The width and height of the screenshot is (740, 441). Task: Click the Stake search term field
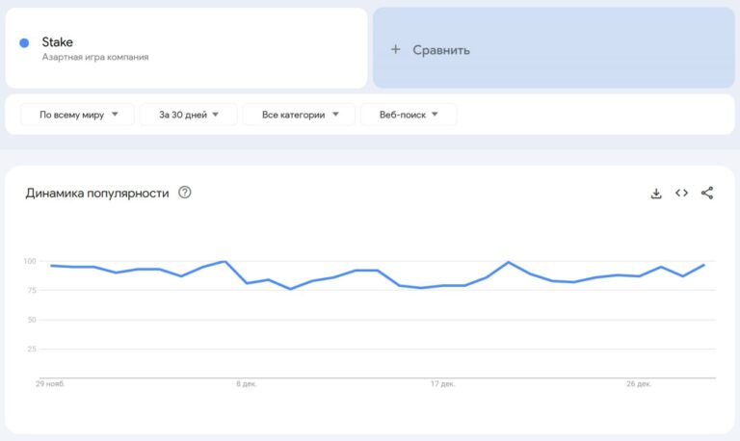pyautogui.click(x=58, y=42)
